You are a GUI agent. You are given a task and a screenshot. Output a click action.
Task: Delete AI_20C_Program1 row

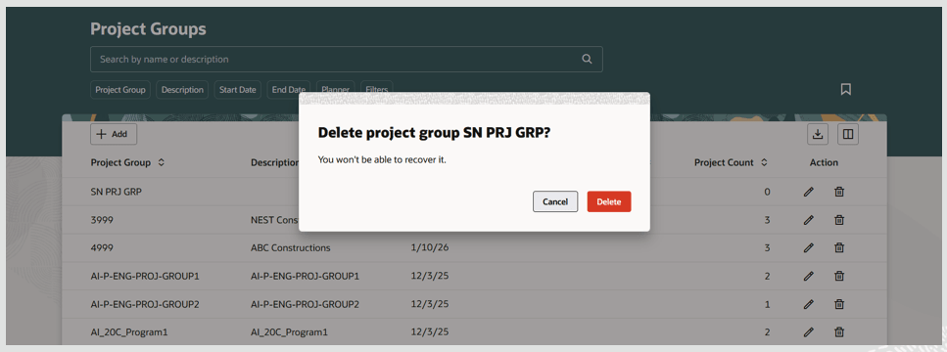tap(839, 332)
